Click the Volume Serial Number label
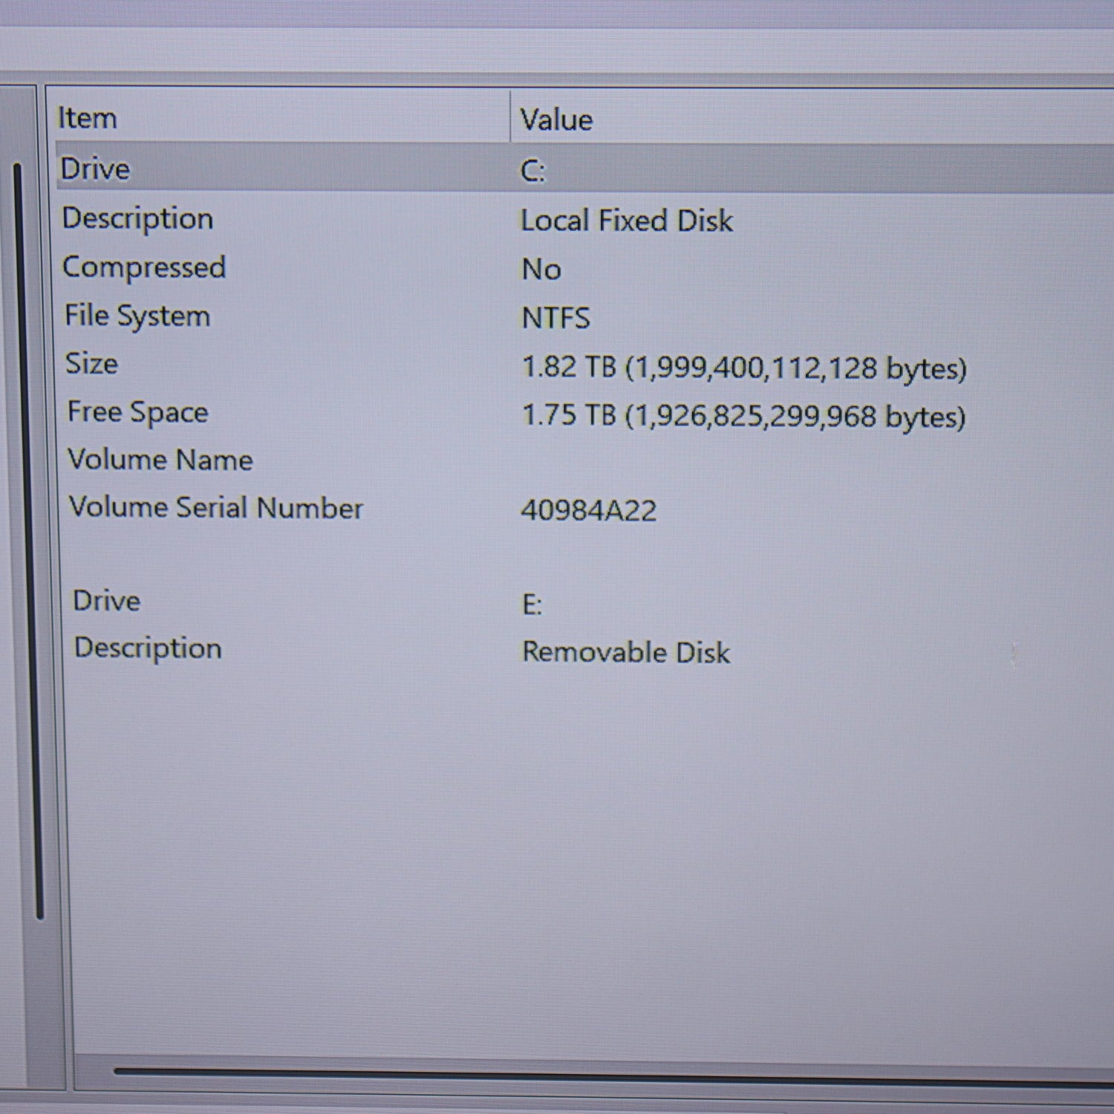This screenshot has height=1114, width=1114. pos(215,508)
